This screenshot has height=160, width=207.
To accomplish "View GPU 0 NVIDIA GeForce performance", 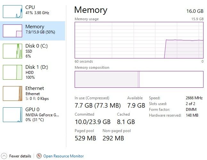I will click(x=42, y=114).
